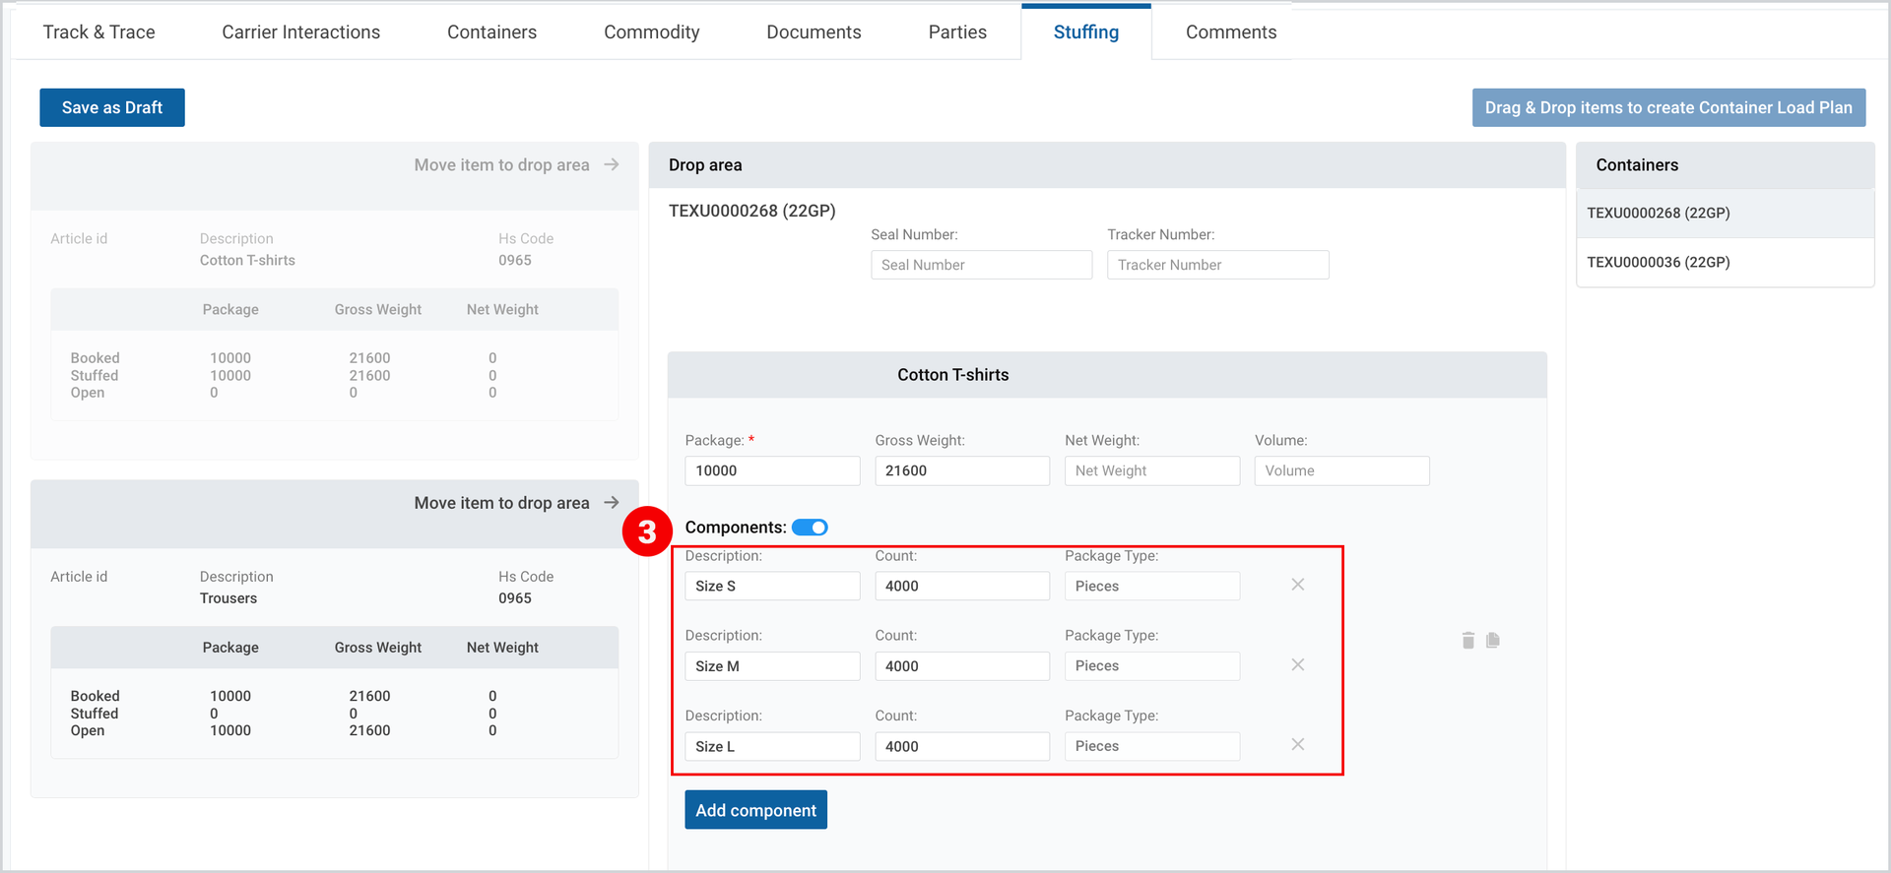
Task: Open the Comments tab
Action: click(x=1231, y=32)
